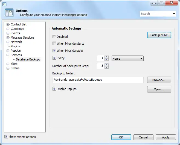Select Customize label in tree

18,29
